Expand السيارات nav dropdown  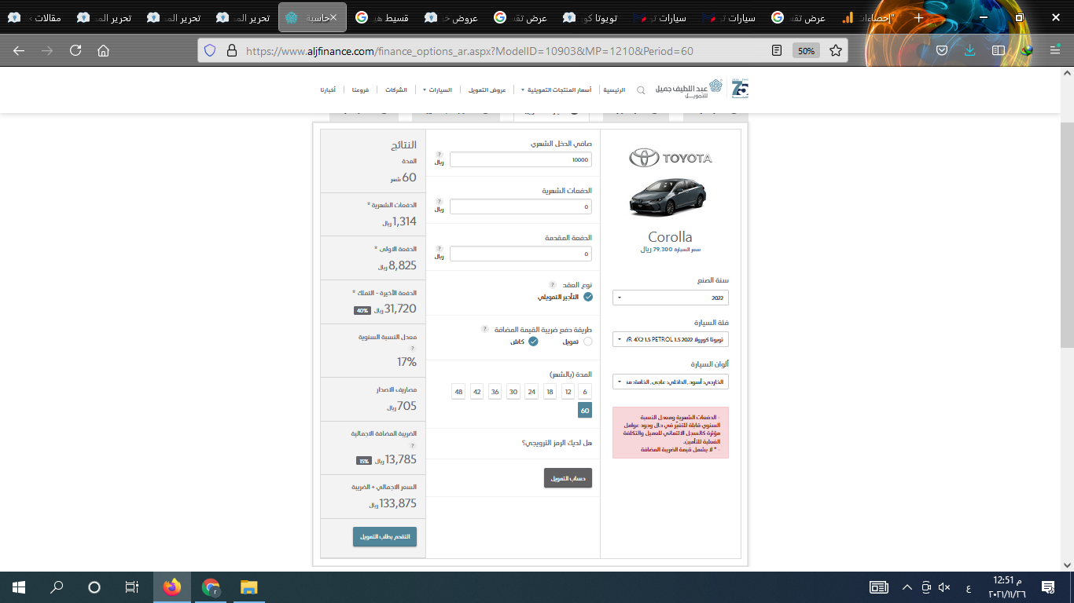pos(437,90)
